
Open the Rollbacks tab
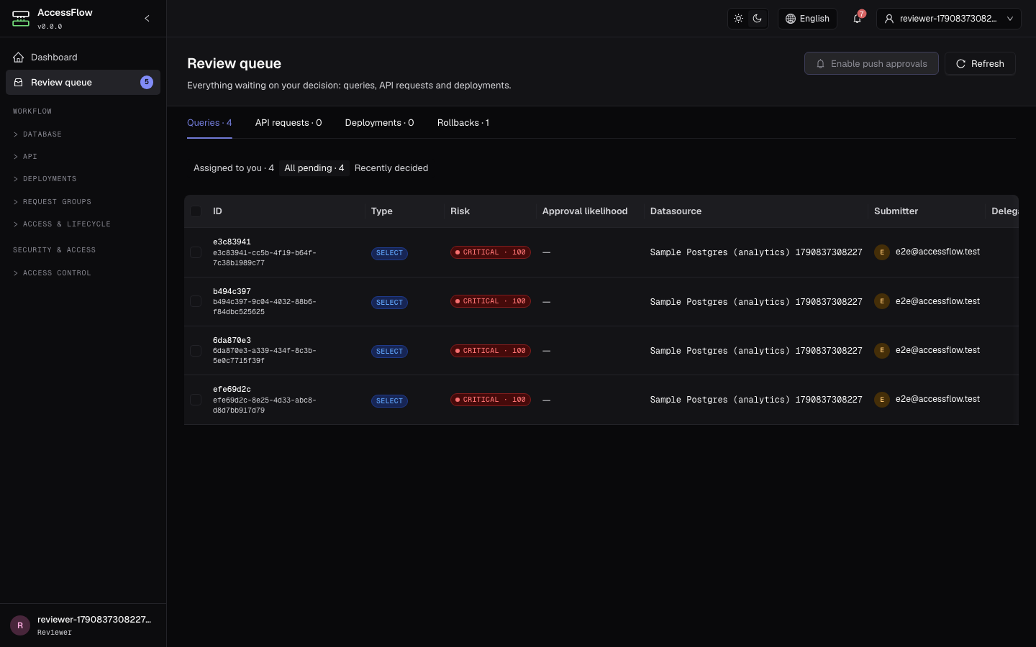[463, 123]
